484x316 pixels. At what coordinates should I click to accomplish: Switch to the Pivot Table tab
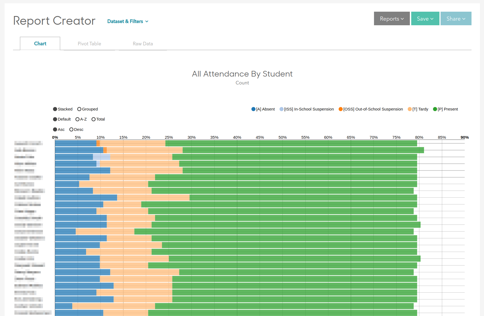tap(89, 44)
